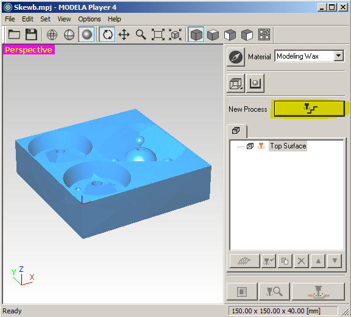Image resolution: width=351 pixels, height=317 pixels.
Task: Toggle shaded sphere rendering mode
Action: (x=87, y=35)
